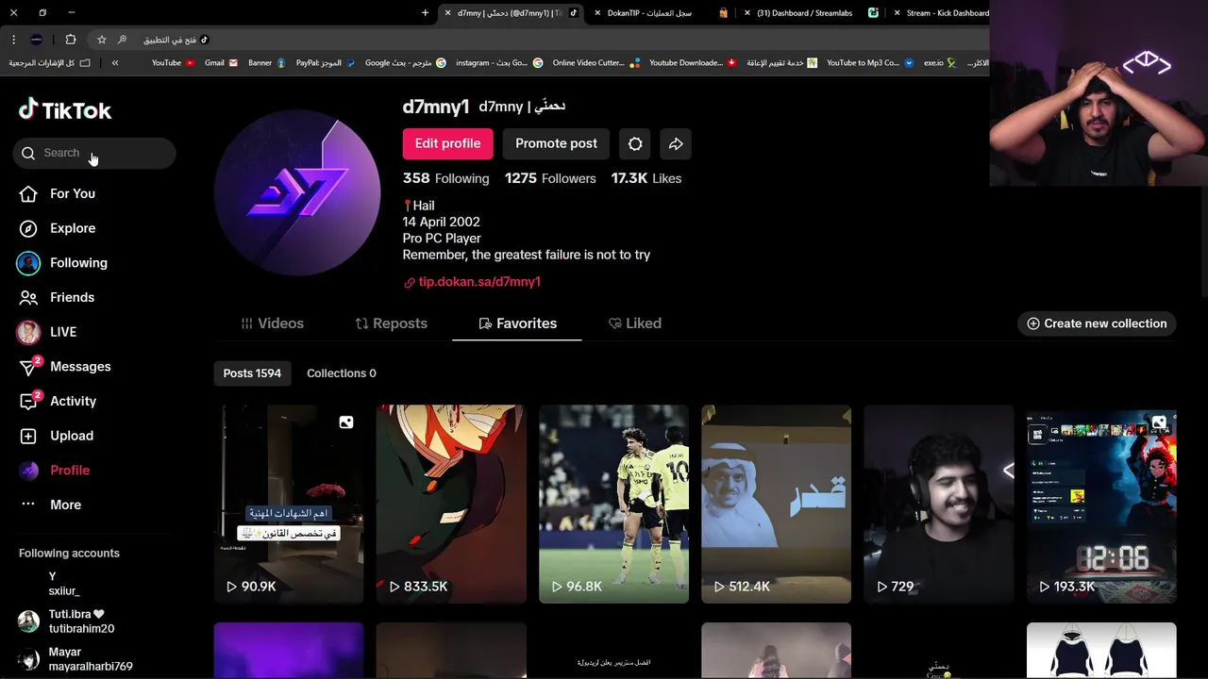View the 1275 Followers list

550,178
